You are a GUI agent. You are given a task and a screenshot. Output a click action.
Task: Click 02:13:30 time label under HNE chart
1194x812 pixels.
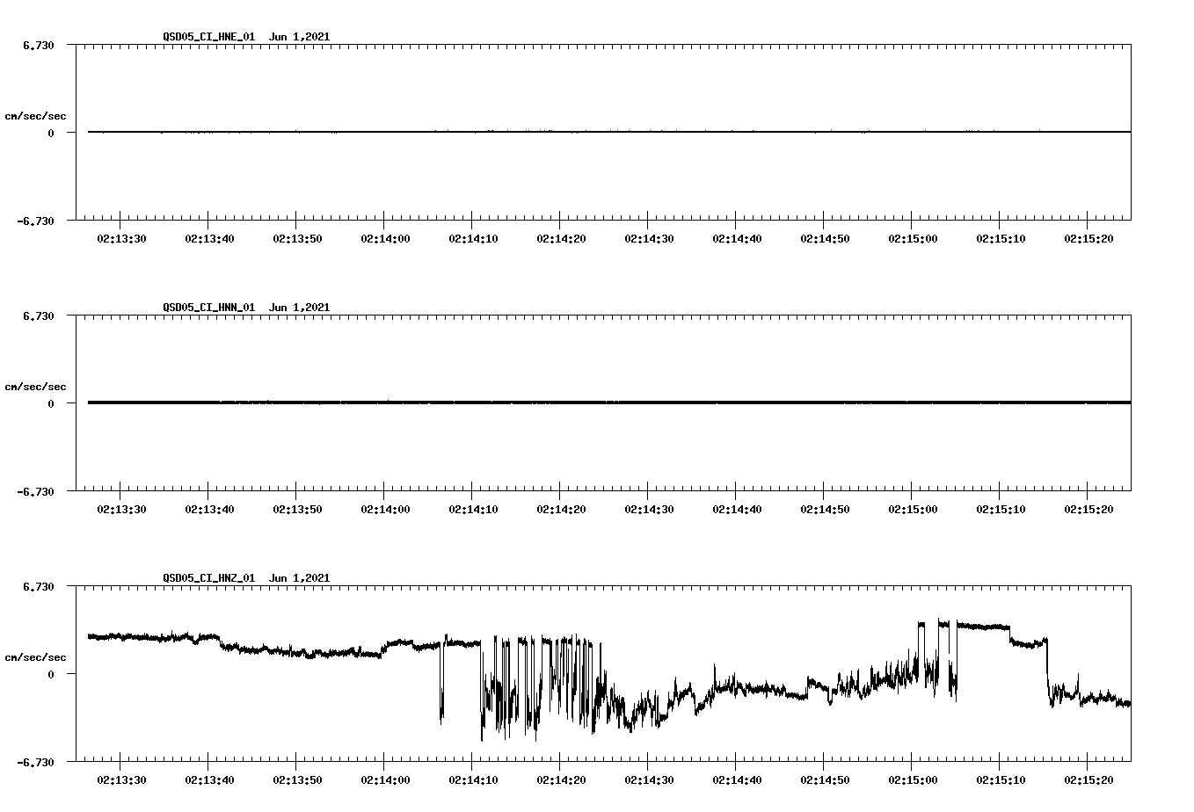(121, 239)
